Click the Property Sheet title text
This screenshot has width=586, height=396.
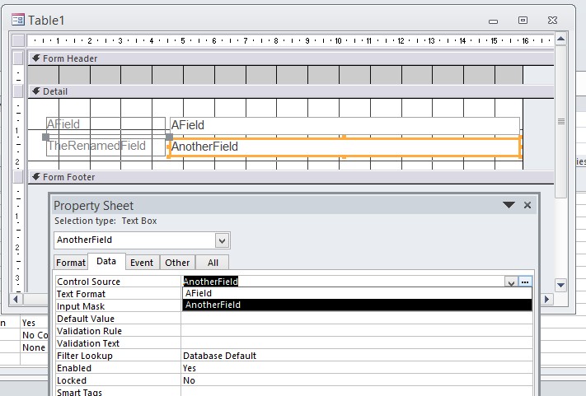point(93,206)
